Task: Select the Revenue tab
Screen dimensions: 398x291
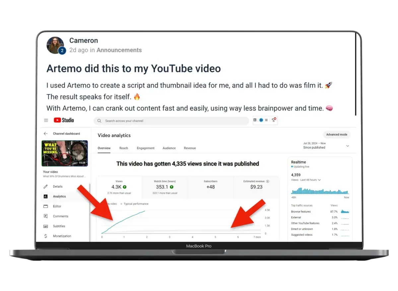Action: pos(190,148)
